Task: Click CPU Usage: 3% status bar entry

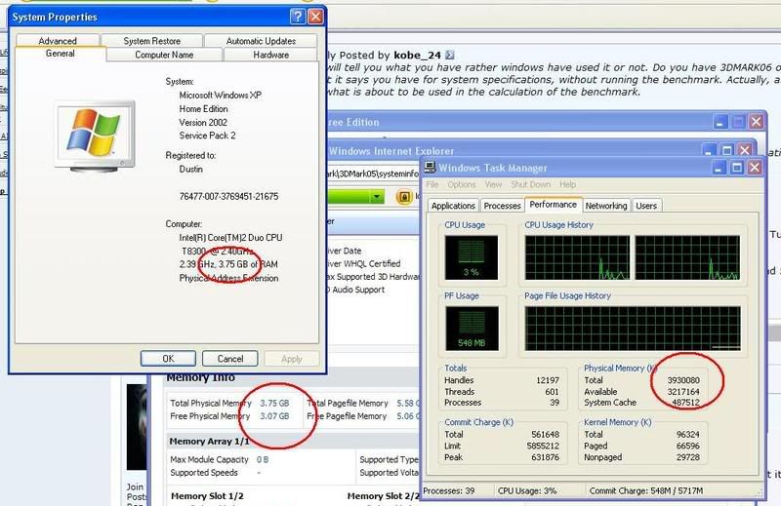Action: [x=527, y=491]
